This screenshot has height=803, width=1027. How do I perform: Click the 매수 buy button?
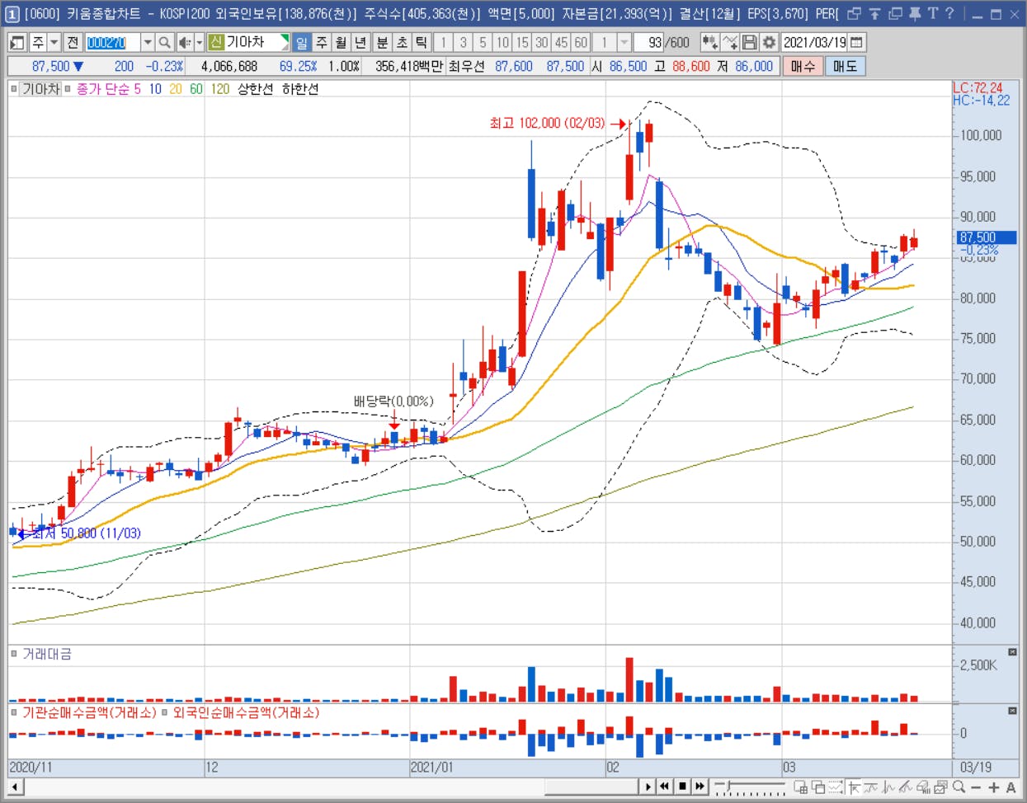[x=802, y=66]
